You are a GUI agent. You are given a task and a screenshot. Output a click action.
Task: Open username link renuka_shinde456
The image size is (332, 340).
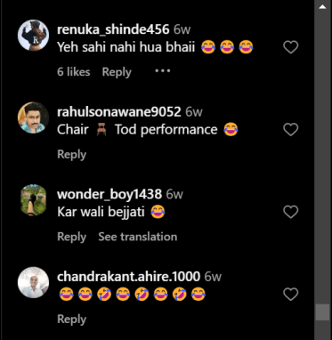click(x=113, y=29)
